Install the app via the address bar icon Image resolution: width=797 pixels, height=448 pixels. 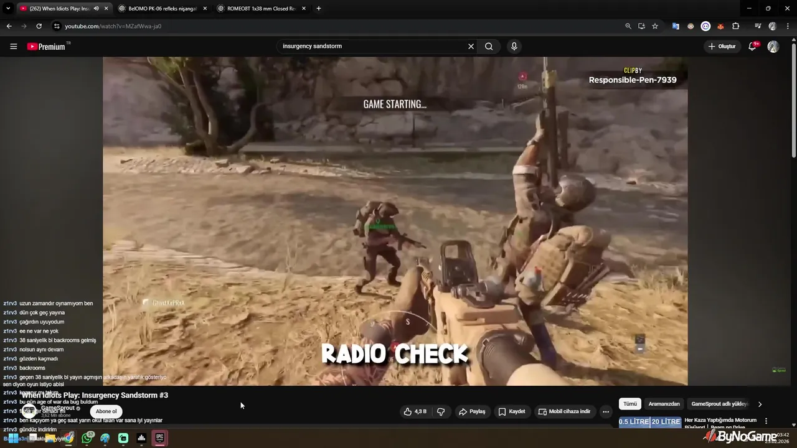(x=641, y=26)
